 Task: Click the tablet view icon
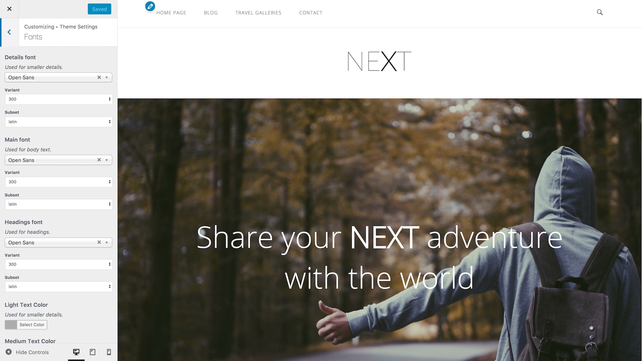pyautogui.click(x=92, y=352)
